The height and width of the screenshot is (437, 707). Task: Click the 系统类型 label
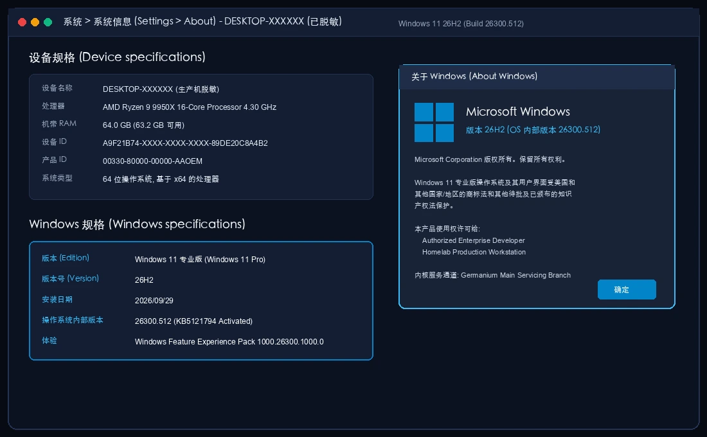point(57,178)
